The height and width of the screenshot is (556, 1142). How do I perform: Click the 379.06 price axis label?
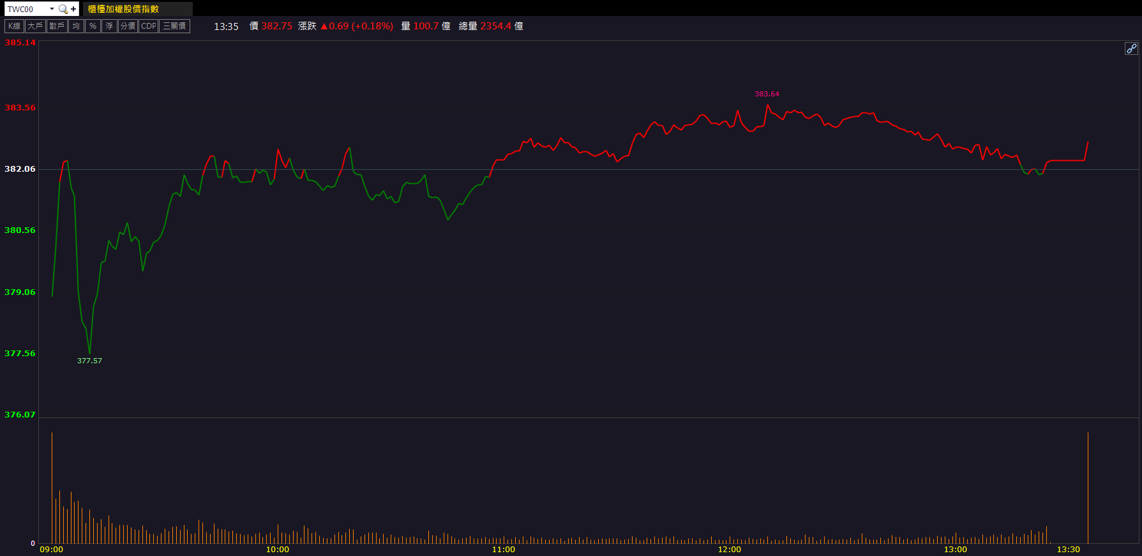pos(20,292)
